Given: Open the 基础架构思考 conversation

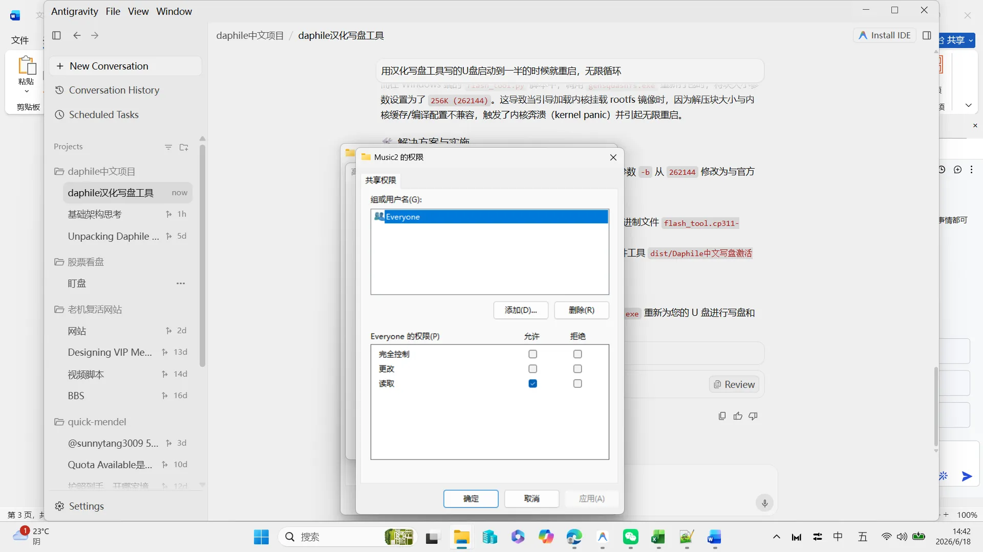Looking at the screenshot, I should point(127,214).
